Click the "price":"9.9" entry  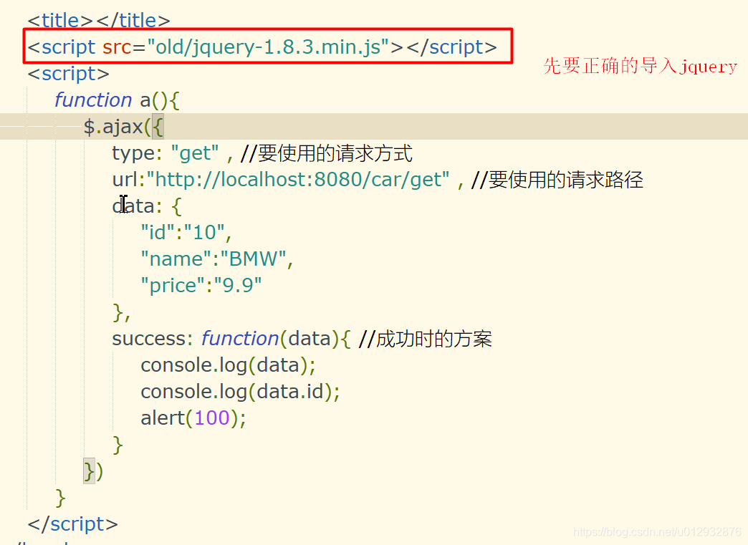point(201,286)
